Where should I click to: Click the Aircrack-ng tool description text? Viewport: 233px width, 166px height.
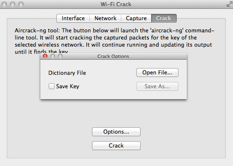pos(115,41)
